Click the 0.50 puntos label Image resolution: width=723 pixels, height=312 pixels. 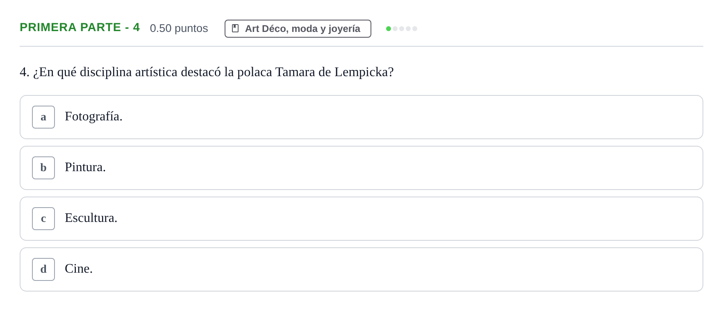pos(179,28)
